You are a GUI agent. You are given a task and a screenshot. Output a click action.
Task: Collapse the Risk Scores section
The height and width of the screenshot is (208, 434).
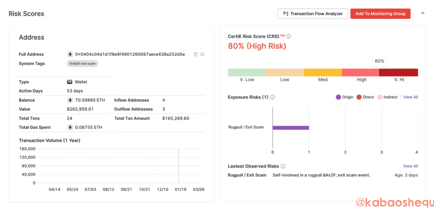click(422, 13)
